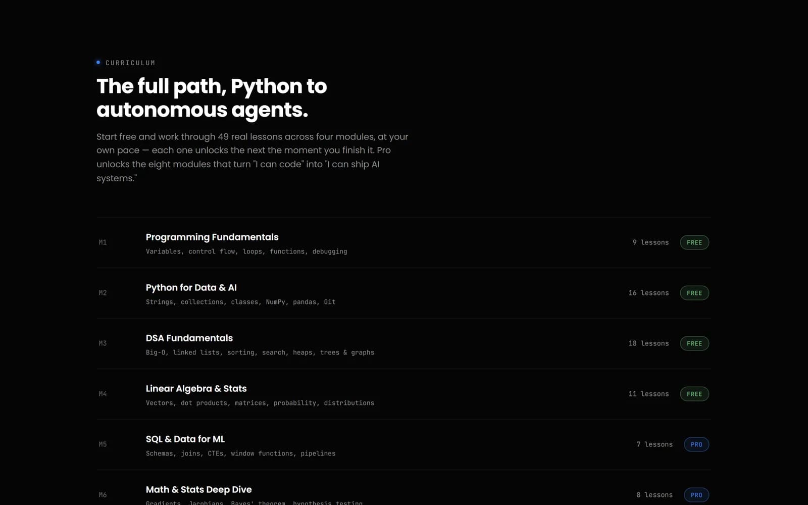Click the '16 lessons' count
Viewport: 808px width, 505px height.
648,293
